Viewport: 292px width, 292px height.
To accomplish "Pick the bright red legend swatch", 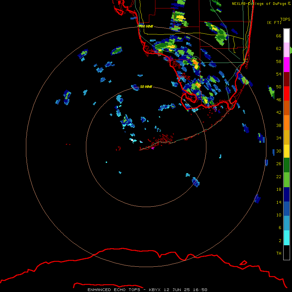I will tap(286, 93).
